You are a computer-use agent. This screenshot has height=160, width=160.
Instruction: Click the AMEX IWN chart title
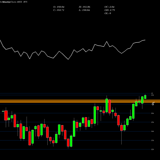pyautogui.click(x=22, y=2)
